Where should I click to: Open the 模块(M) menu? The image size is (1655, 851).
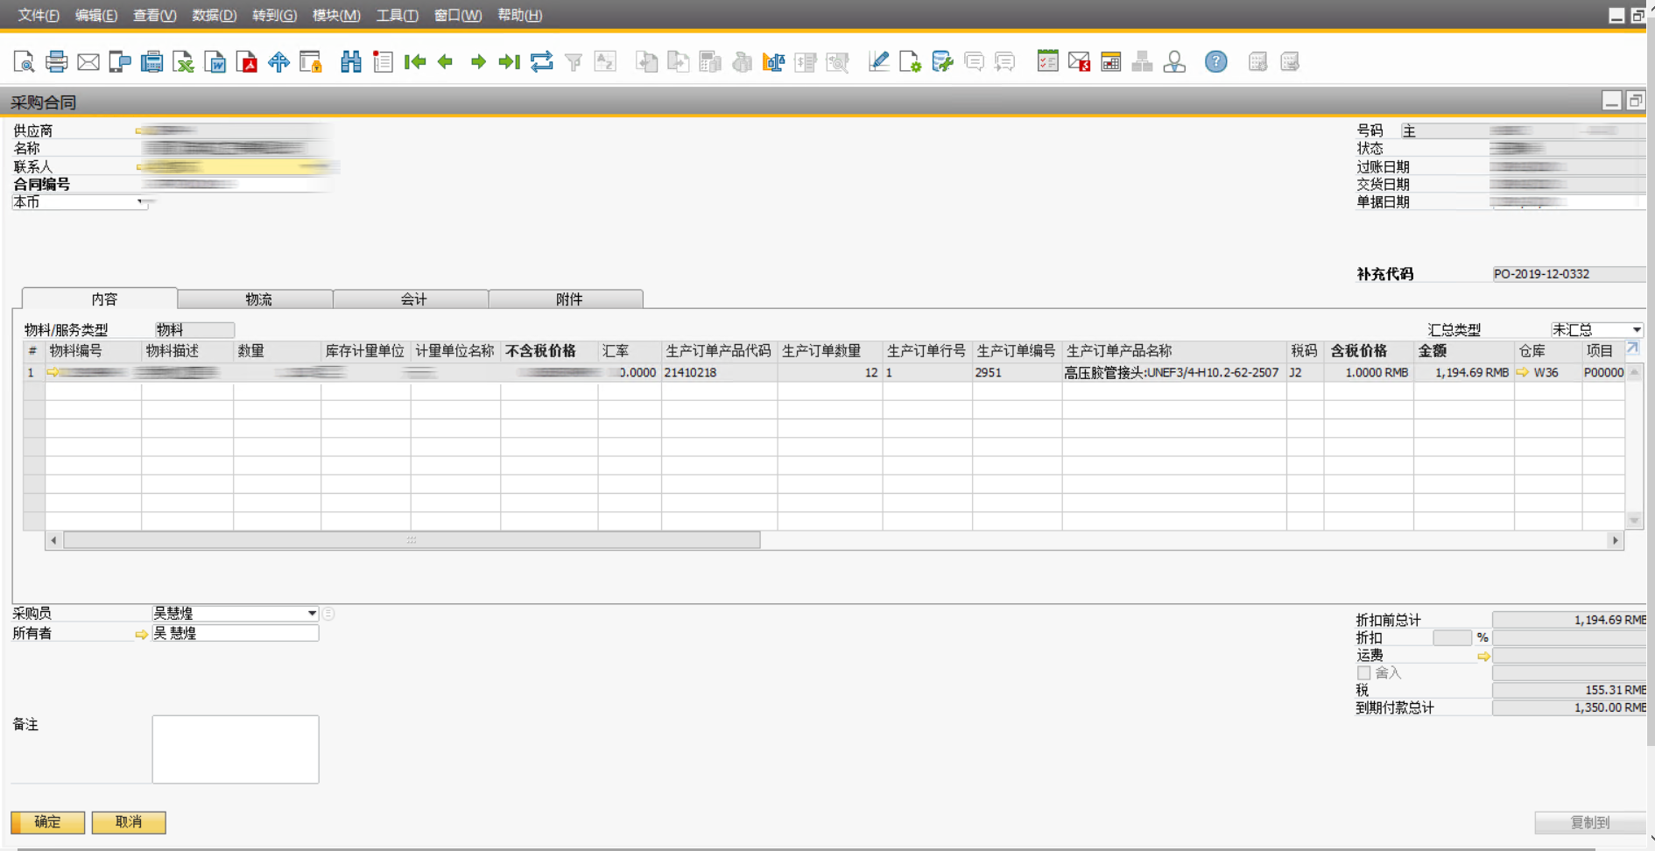pos(336,15)
